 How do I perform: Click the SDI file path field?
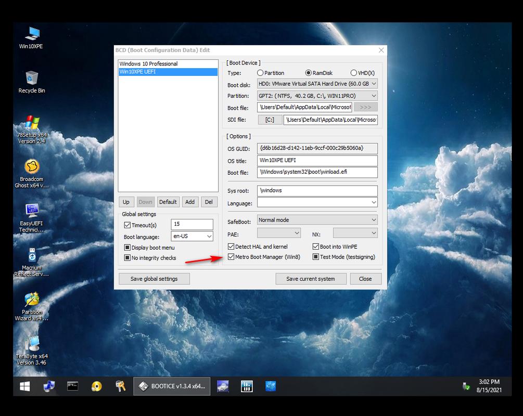(x=330, y=120)
